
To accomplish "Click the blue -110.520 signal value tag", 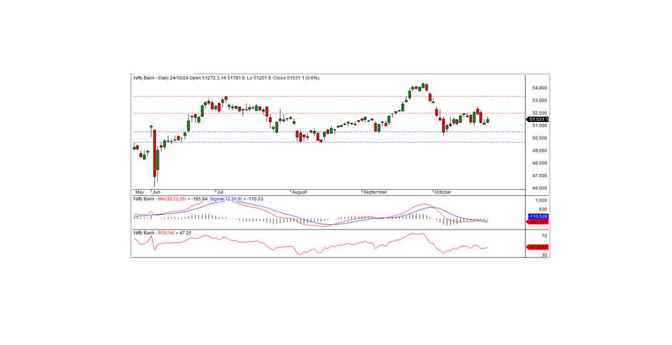I will (x=539, y=216).
